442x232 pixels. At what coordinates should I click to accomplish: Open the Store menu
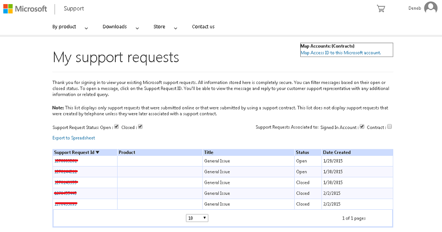(x=159, y=27)
